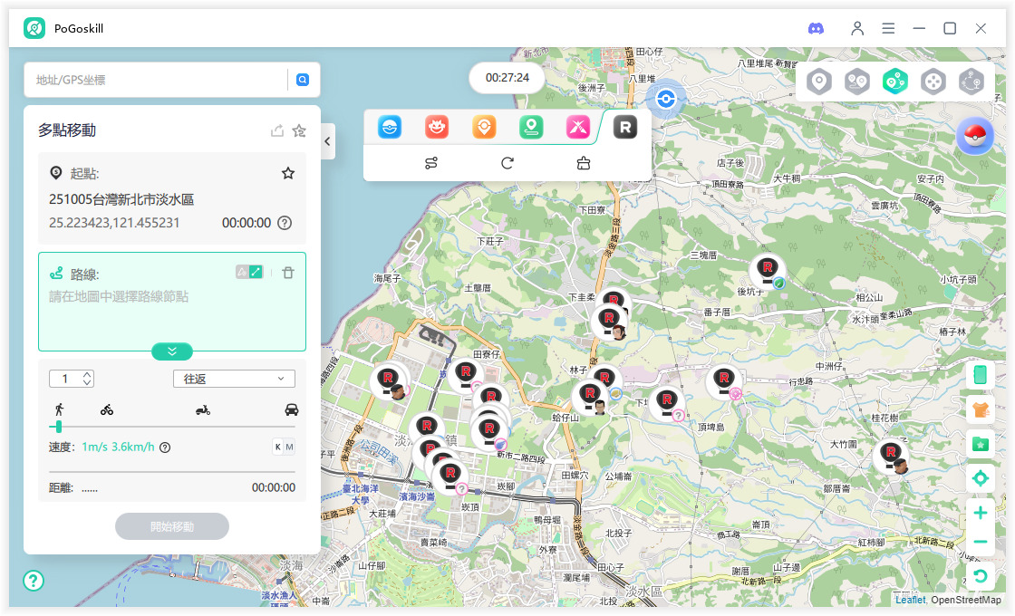Click the refresh icon in map toolbar
Screen dimensions: 1015x616
507,163
